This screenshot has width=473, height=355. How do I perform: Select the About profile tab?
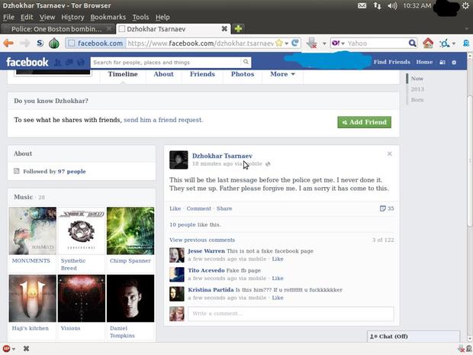(x=163, y=74)
